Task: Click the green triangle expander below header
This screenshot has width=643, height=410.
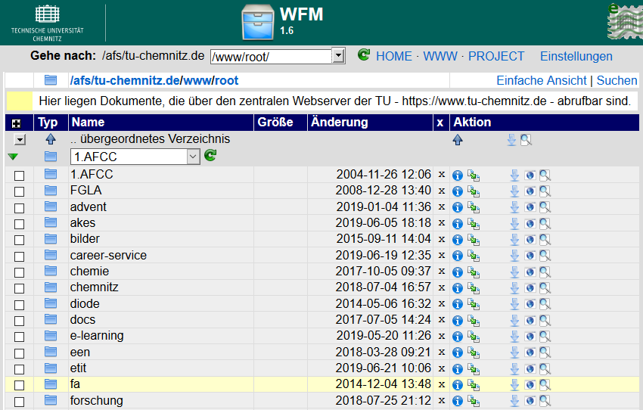Action: click(x=13, y=157)
